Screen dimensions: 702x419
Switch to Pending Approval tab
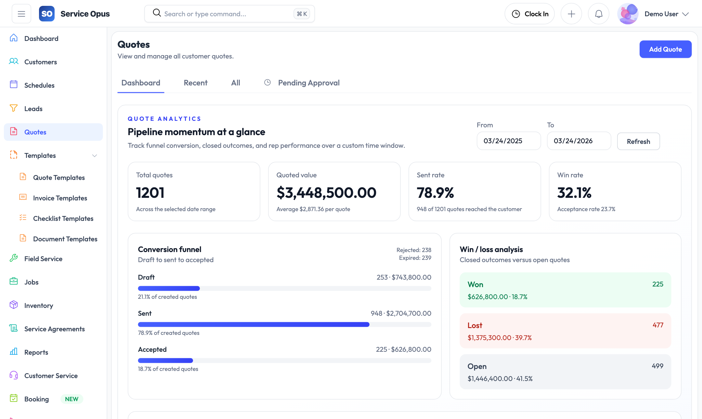[x=308, y=83]
